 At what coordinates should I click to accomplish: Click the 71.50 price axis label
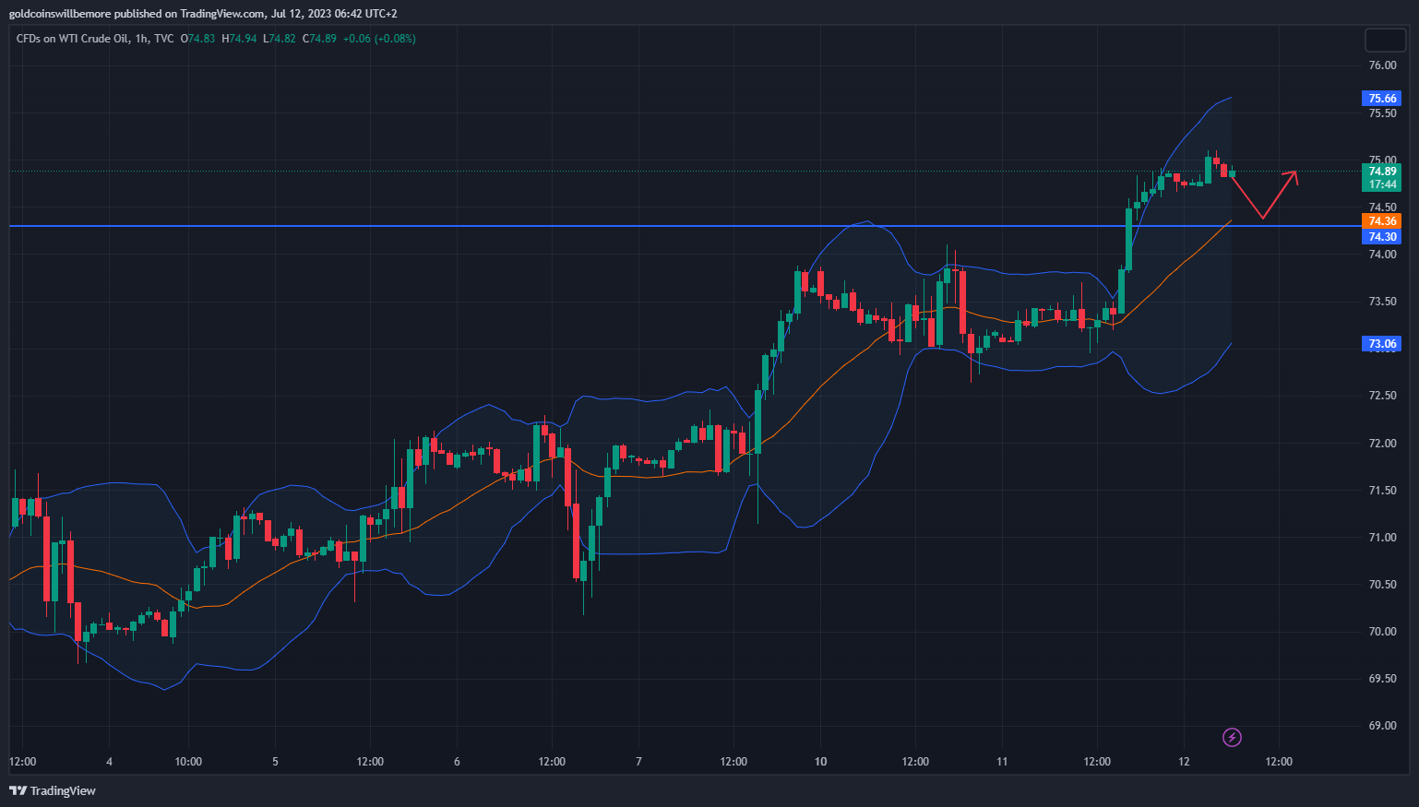[x=1382, y=491]
